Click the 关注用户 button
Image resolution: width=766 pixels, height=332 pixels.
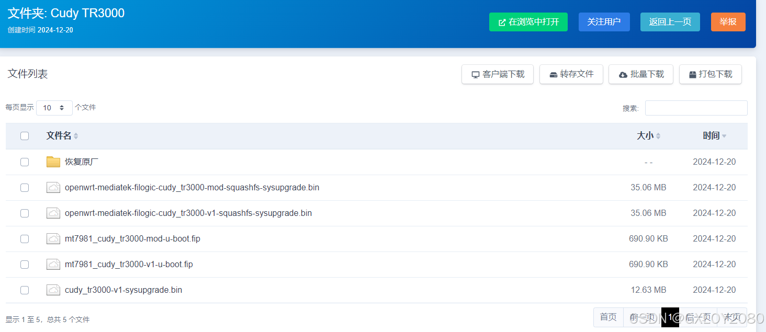click(x=604, y=22)
